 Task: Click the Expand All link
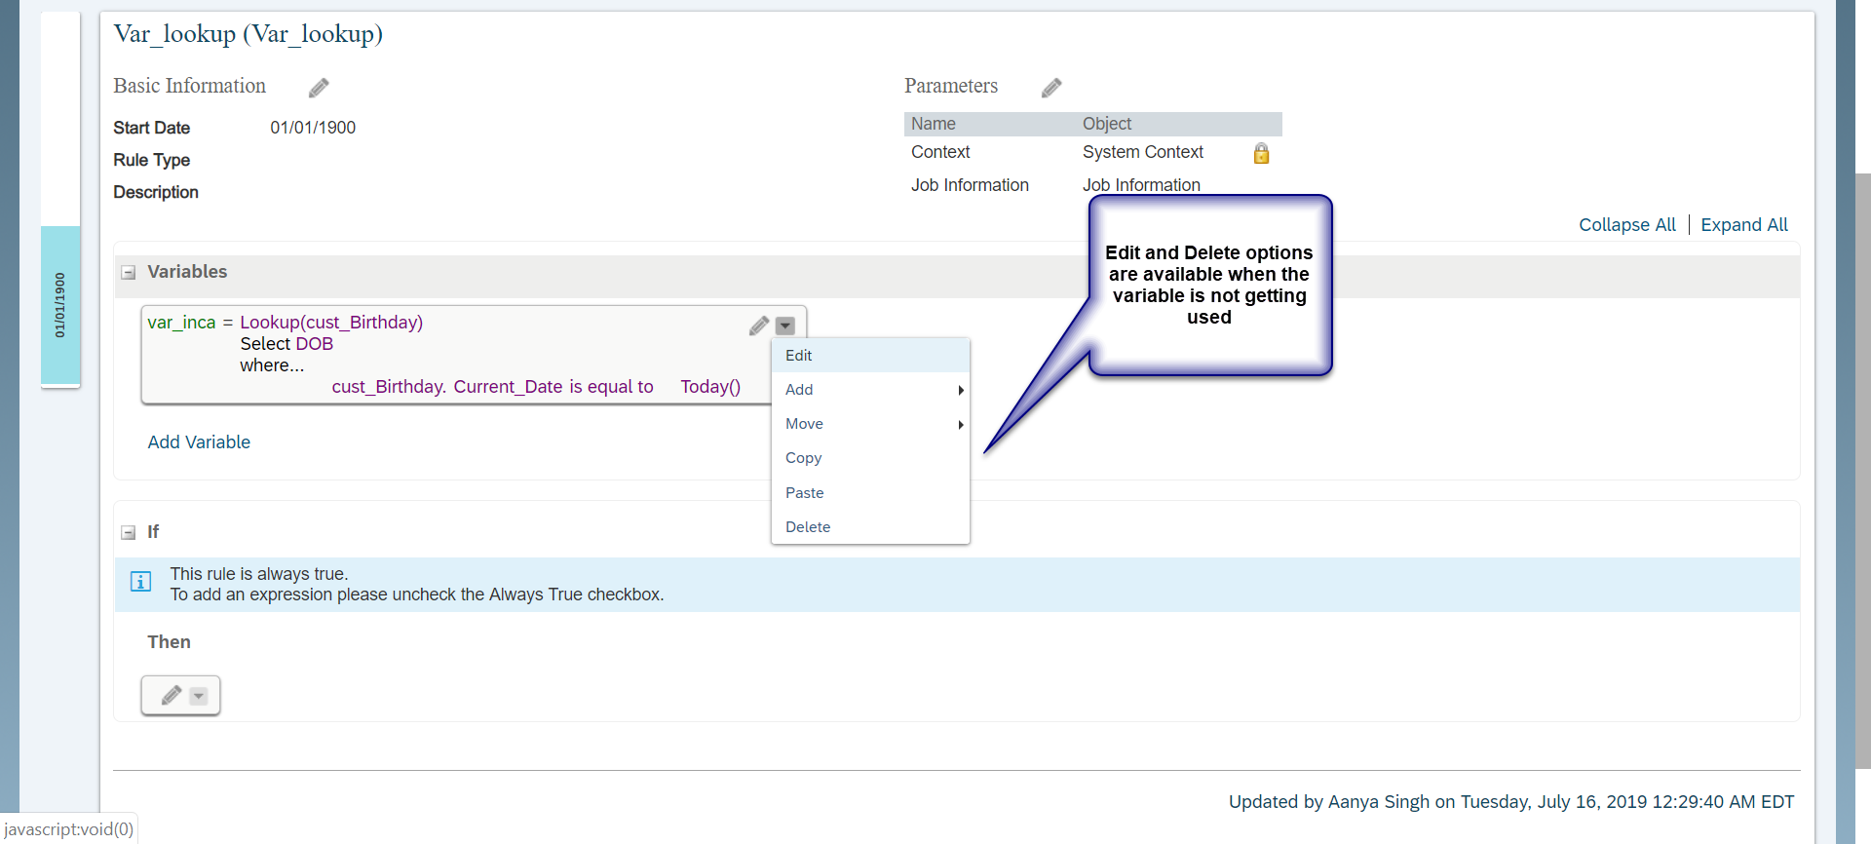coord(1744,225)
